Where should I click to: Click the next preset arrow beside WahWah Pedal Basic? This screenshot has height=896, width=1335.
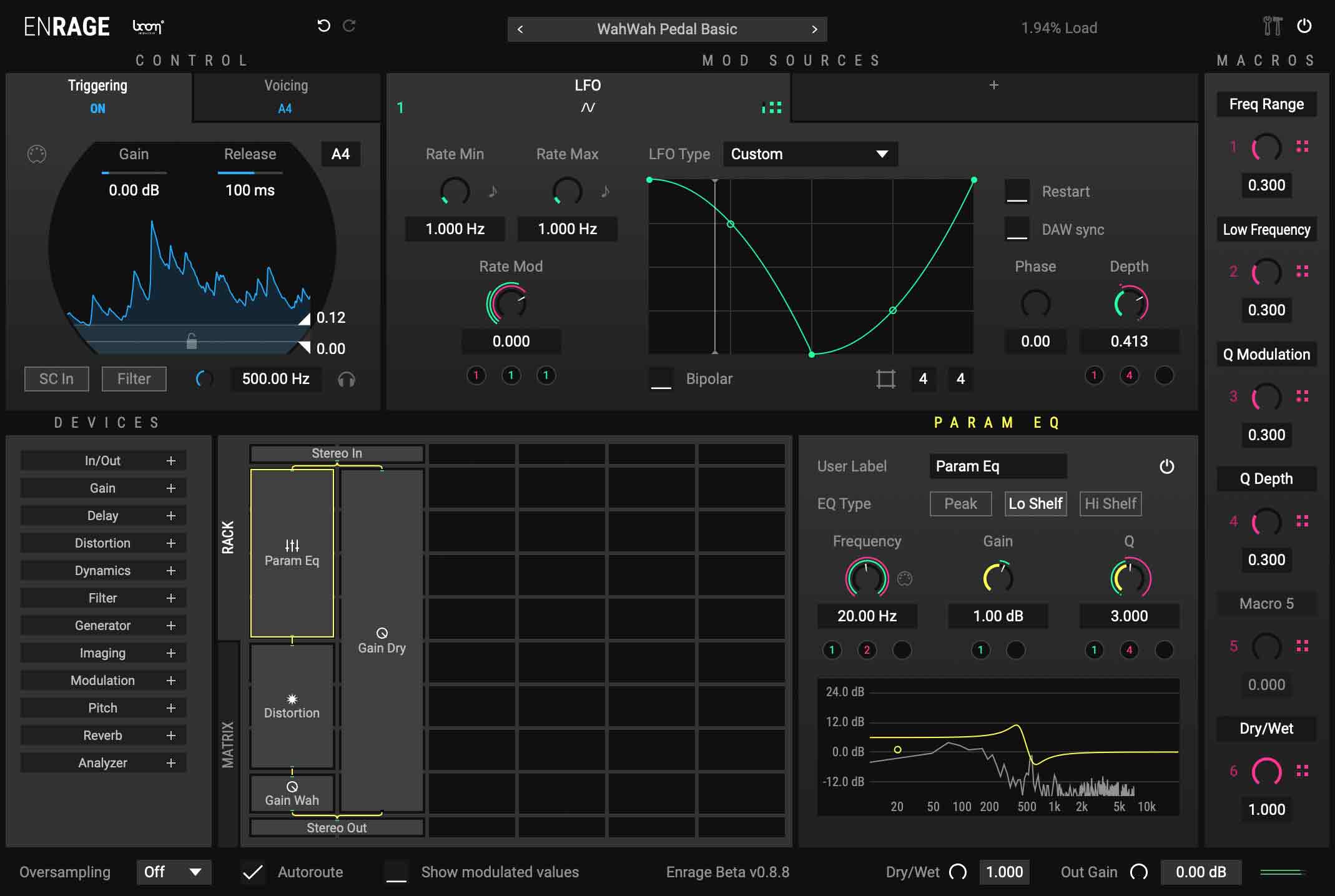(815, 29)
